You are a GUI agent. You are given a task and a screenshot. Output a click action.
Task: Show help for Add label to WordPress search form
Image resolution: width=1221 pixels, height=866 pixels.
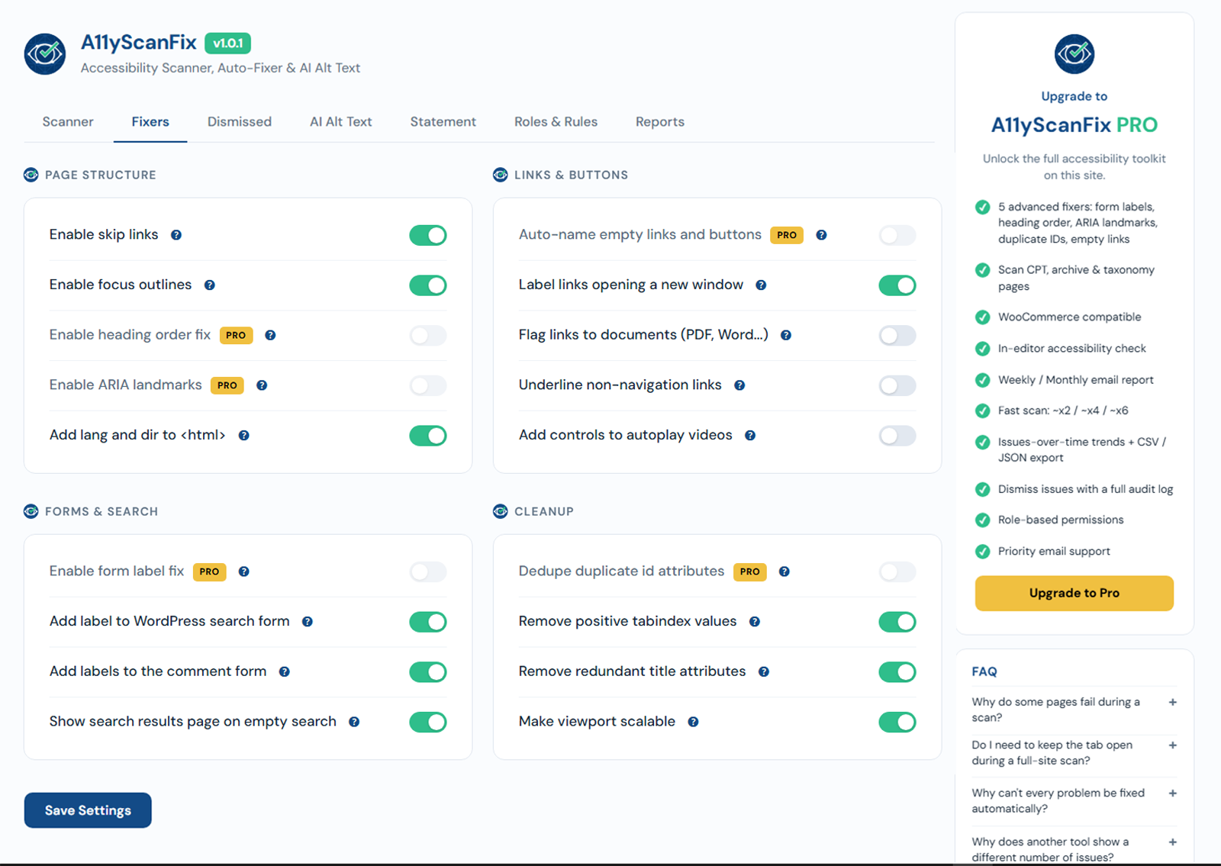point(308,622)
